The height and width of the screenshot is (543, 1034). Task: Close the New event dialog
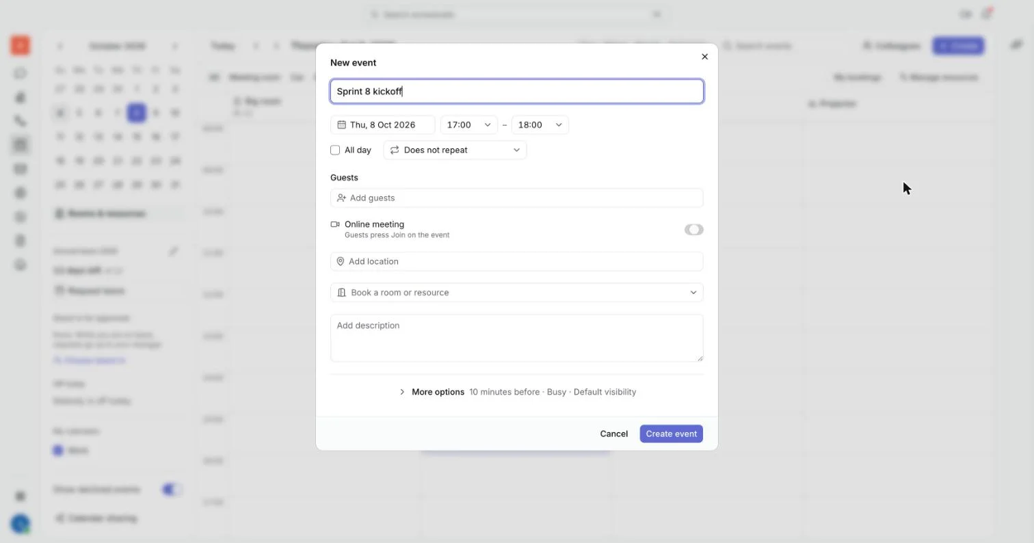[704, 57]
